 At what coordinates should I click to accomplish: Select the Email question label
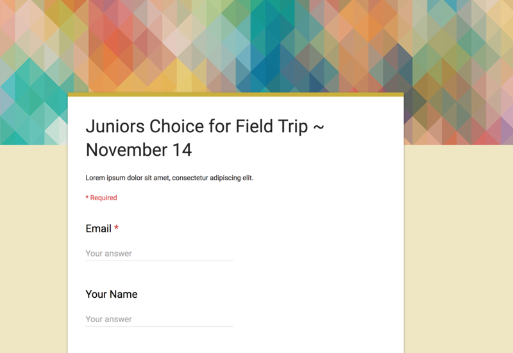tap(98, 228)
